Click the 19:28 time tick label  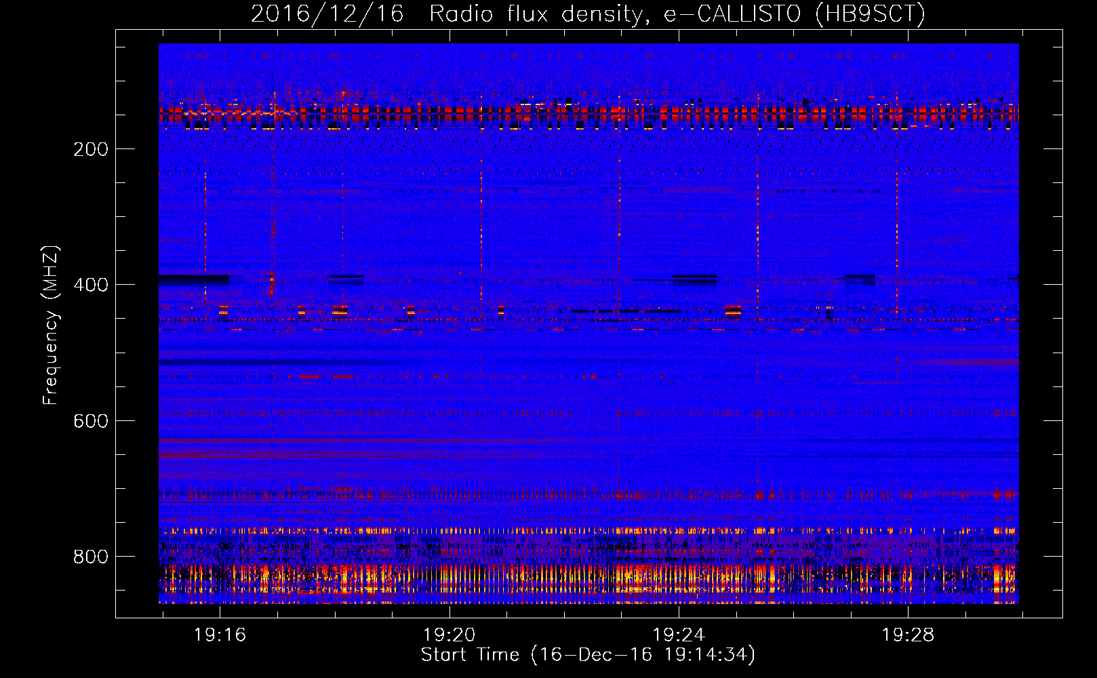tap(907, 635)
